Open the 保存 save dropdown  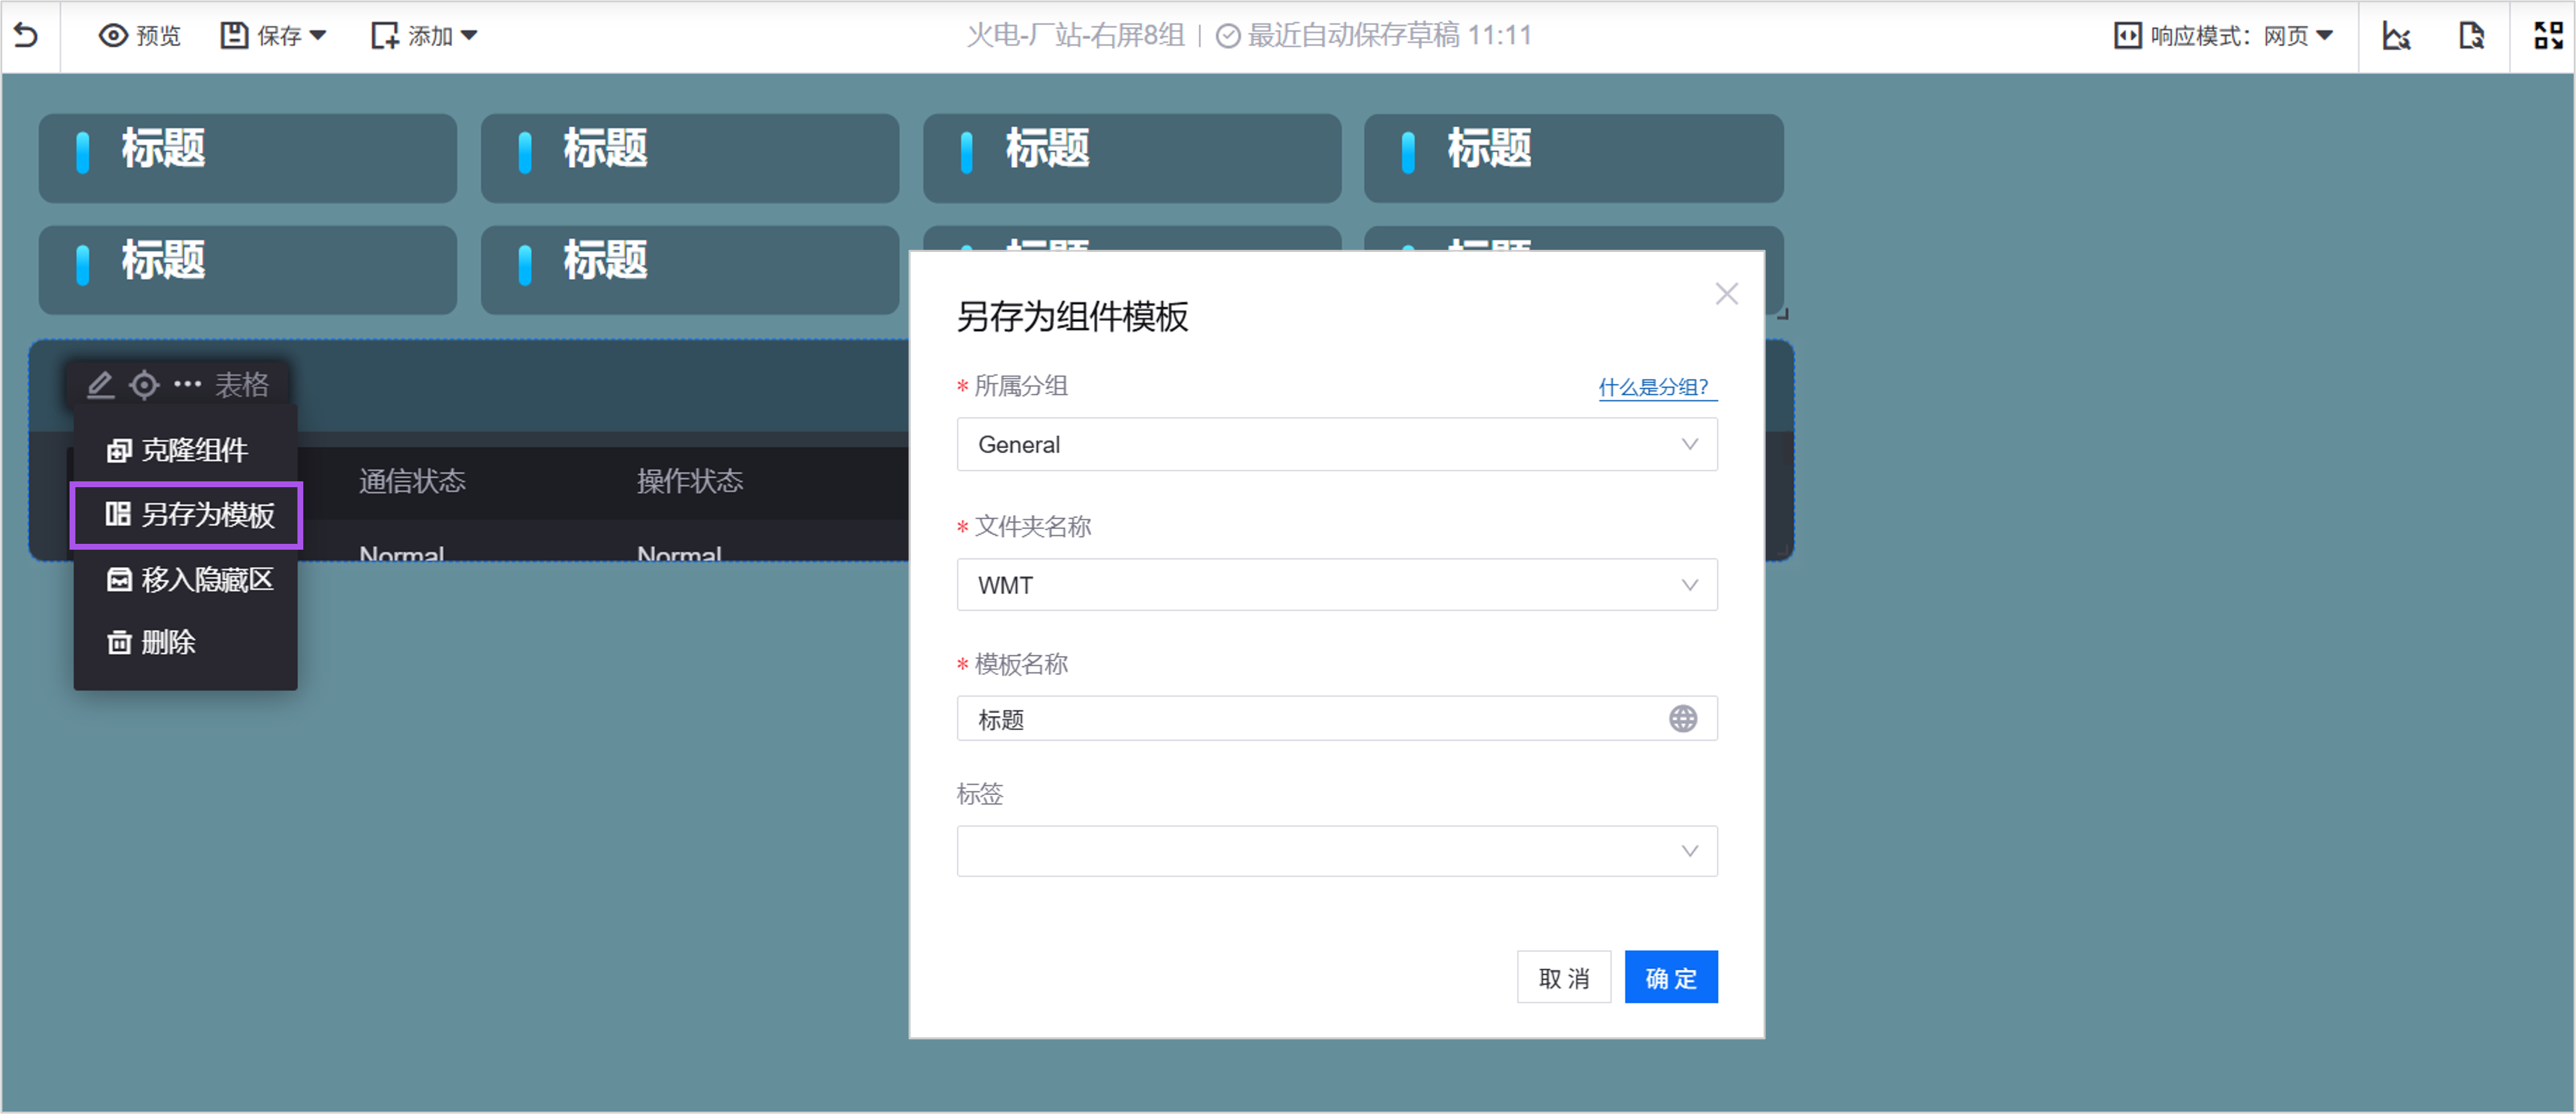(273, 36)
